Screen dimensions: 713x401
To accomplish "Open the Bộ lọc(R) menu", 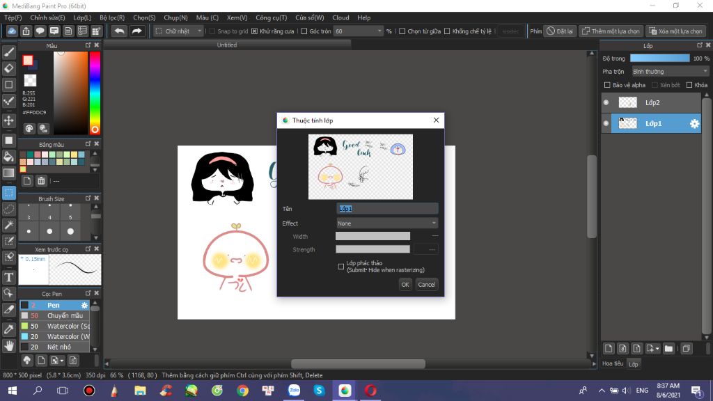I will click(112, 17).
